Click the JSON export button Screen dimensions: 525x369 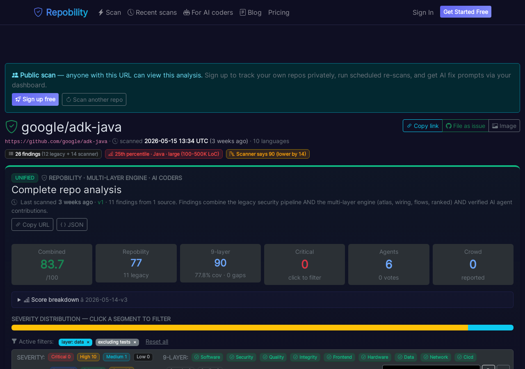72,224
